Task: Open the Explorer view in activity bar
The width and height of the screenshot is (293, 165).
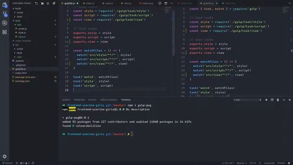Action: [5, 5]
